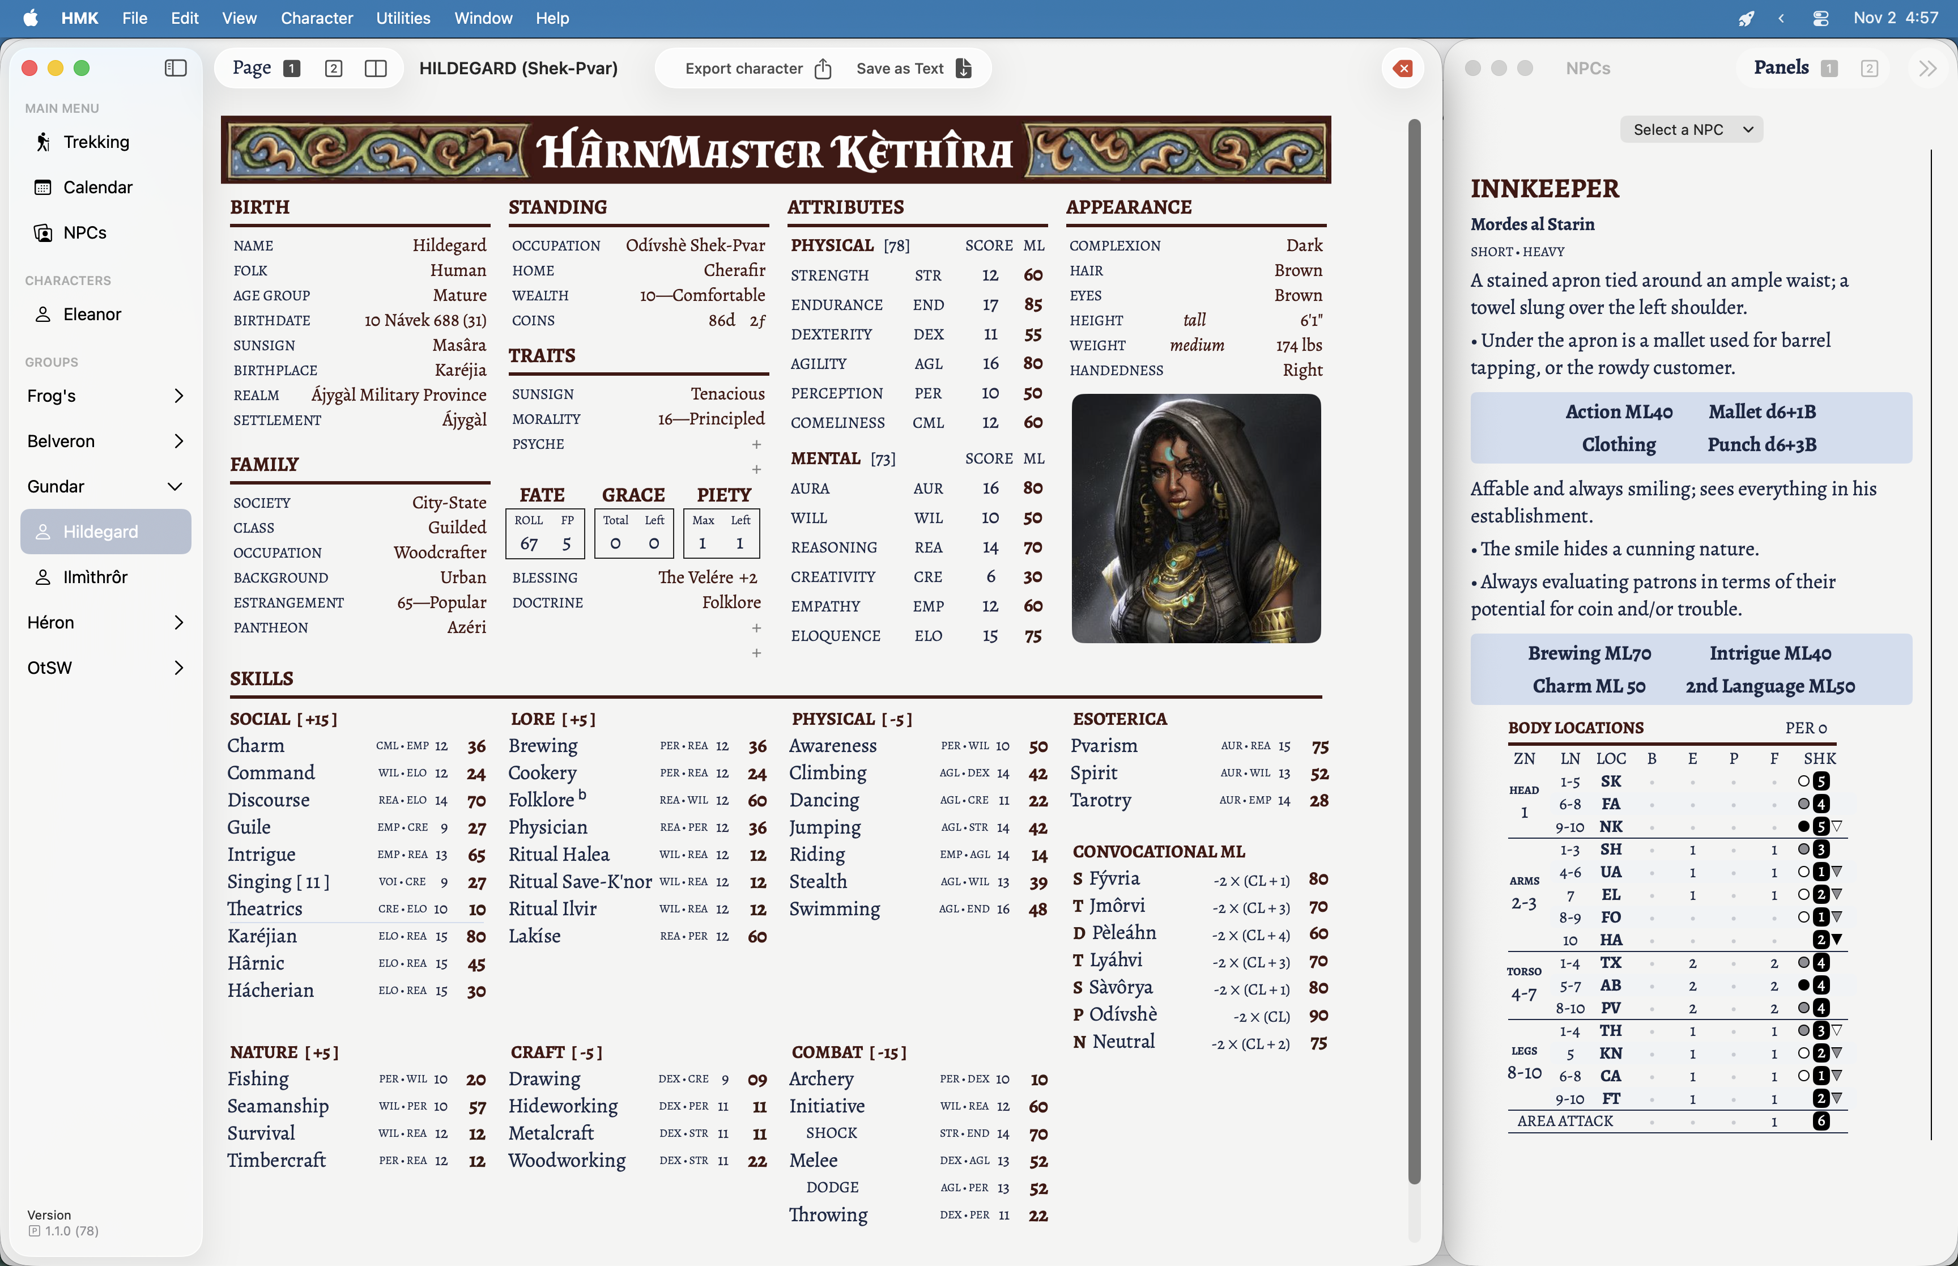Open the Select a NPC dropdown
This screenshot has width=1958, height=1266.
point(1691,129)
